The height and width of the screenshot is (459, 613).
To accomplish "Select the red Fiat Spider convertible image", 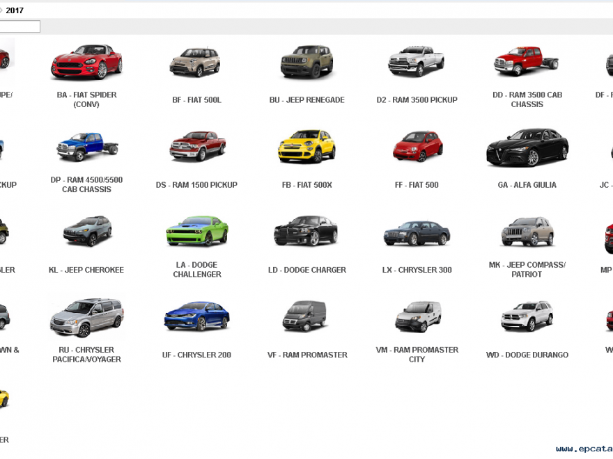I will coord(86,63).
